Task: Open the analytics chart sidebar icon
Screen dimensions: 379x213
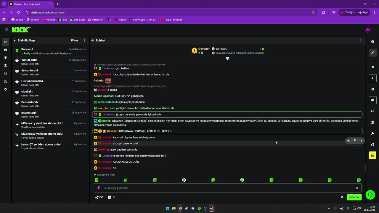Action: 5,50
